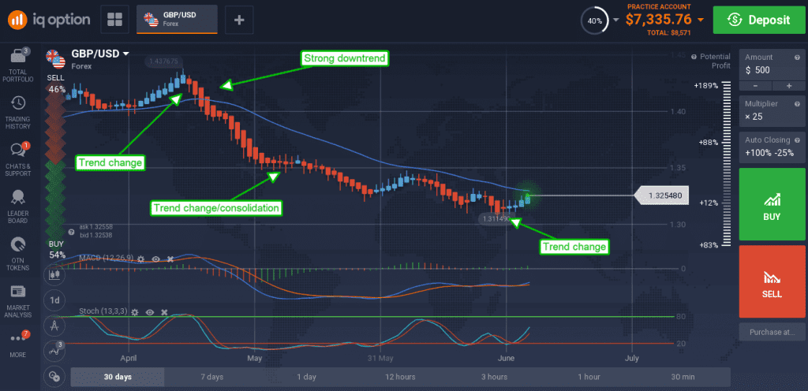Viewport: 808px width, 391px height.
Task: Open the Auto Closing +100% -25% selector
Action: (771, 147)
